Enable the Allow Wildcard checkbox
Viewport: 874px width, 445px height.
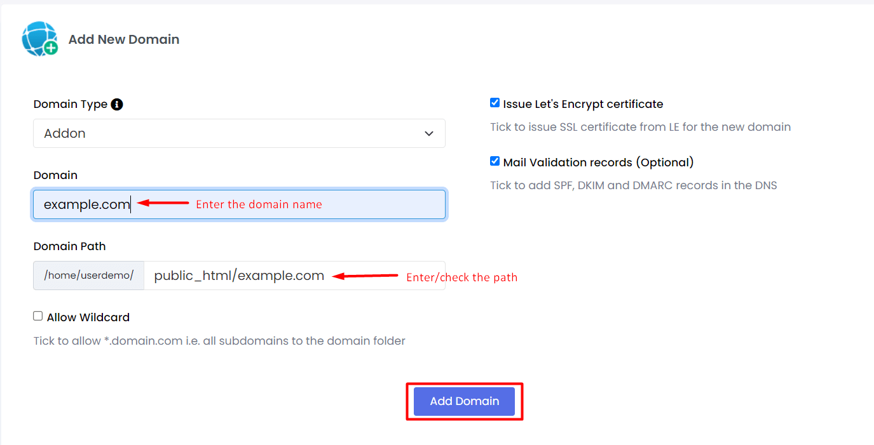point(38,316)
